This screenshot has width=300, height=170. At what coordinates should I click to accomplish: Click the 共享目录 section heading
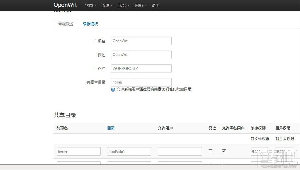(x=65, y=115)
